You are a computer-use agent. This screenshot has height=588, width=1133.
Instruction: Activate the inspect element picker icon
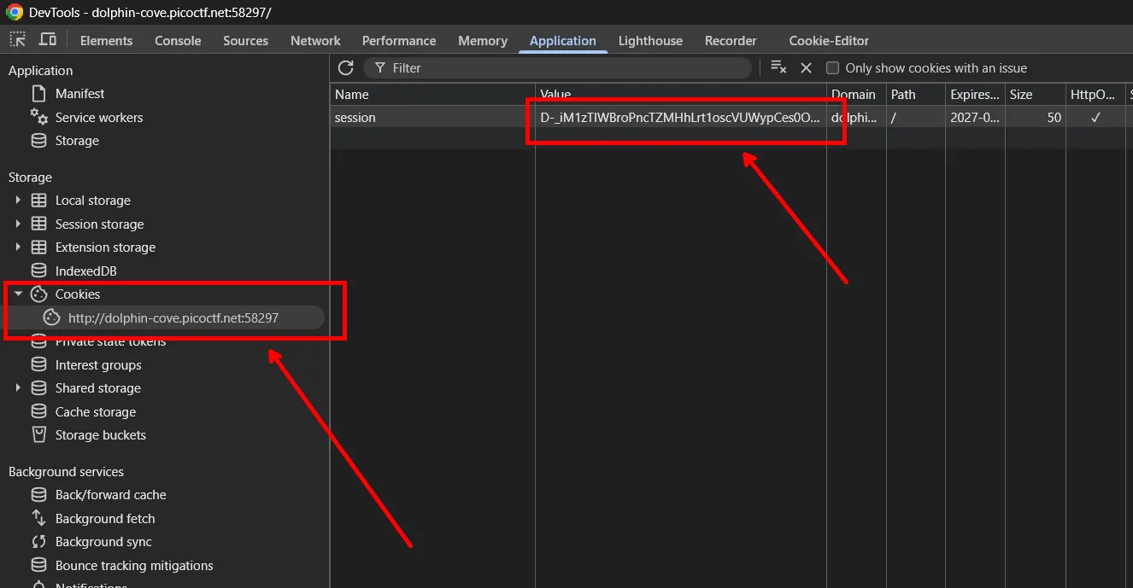(x=18, y=40)
